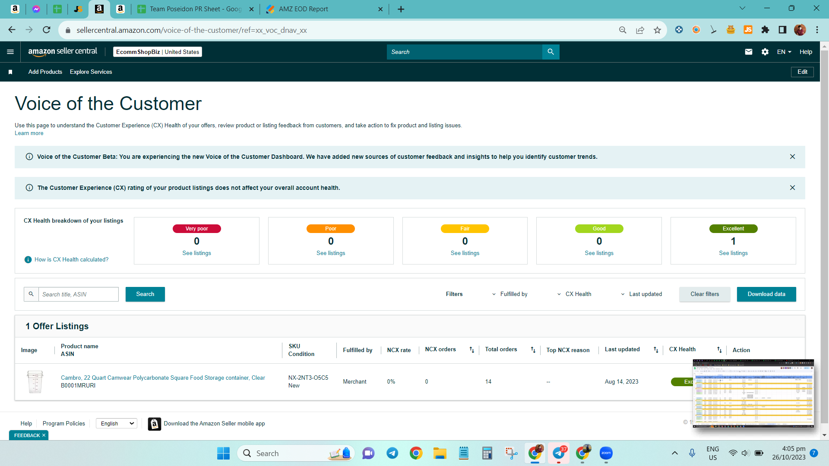Open the Windows Start menu
Screen dimensions: 829x466
tap(223, 453)
